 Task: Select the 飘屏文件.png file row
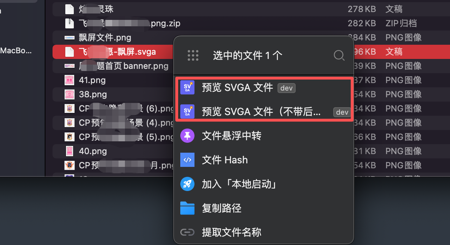105,38
